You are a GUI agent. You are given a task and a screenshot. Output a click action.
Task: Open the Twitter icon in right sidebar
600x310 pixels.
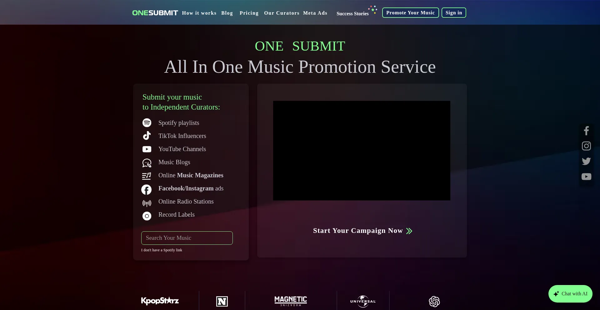coord(586,161)
